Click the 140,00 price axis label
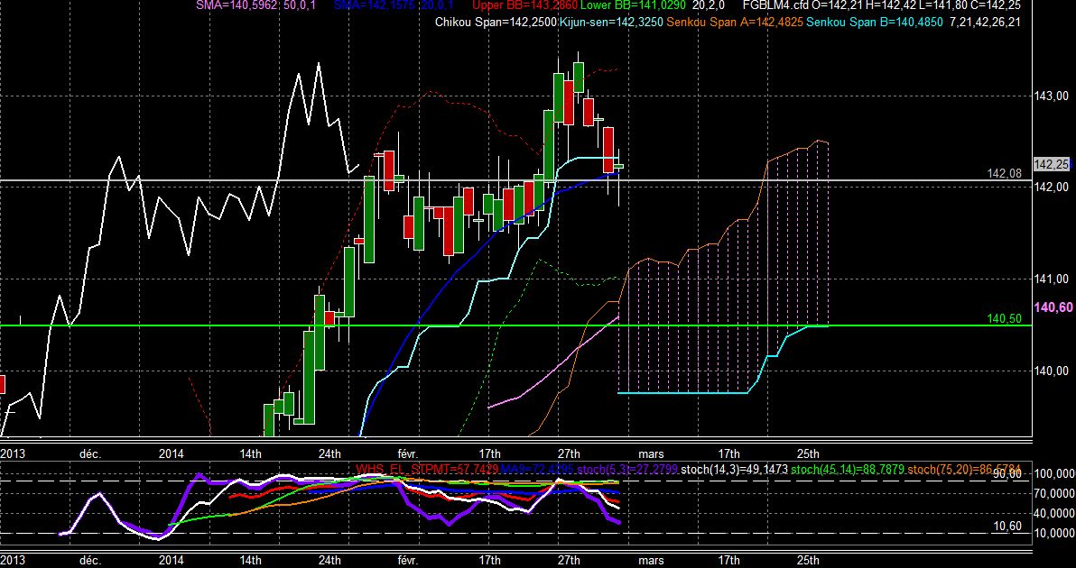The width and height of the screenshot is (1076, 568). 1052,371
